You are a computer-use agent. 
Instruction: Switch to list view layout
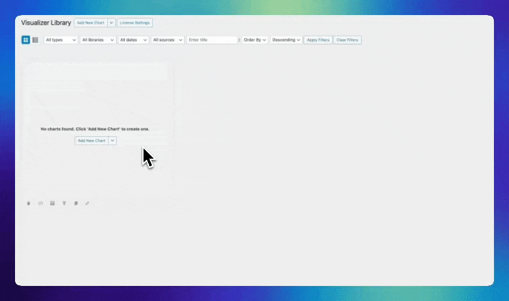(35, 40)
